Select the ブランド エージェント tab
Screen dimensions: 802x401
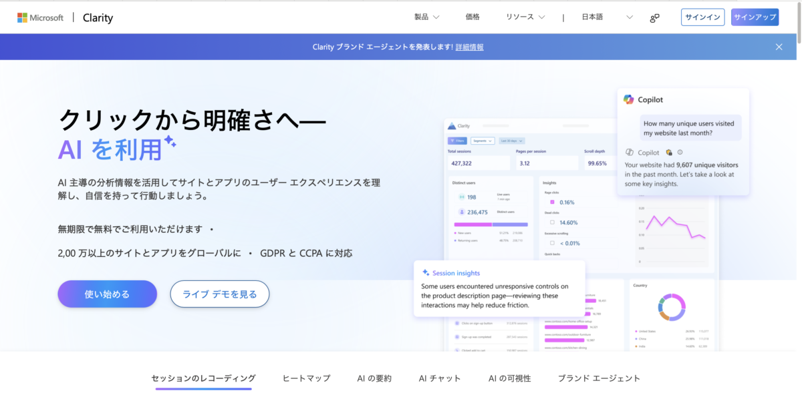pos(599,378)
